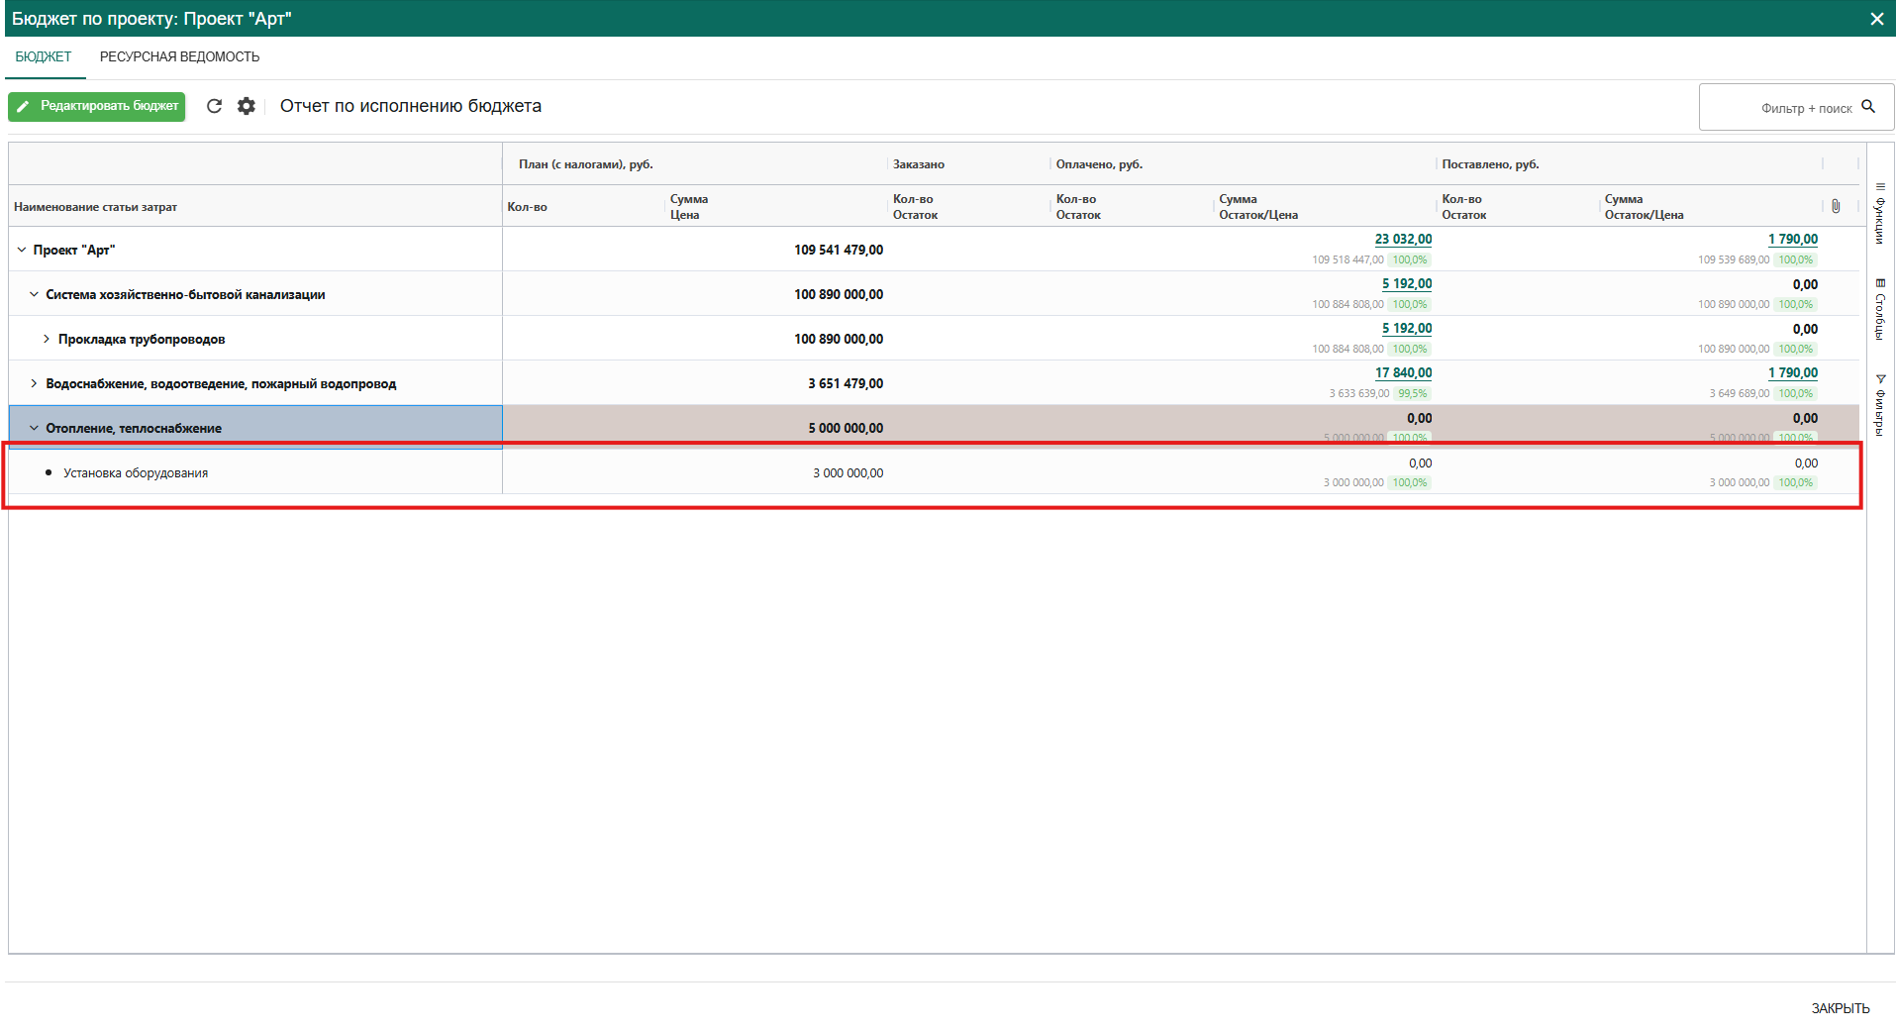Open the Столбцы side panel
Viewport: 1896px width, 1032px height.
1880,309
